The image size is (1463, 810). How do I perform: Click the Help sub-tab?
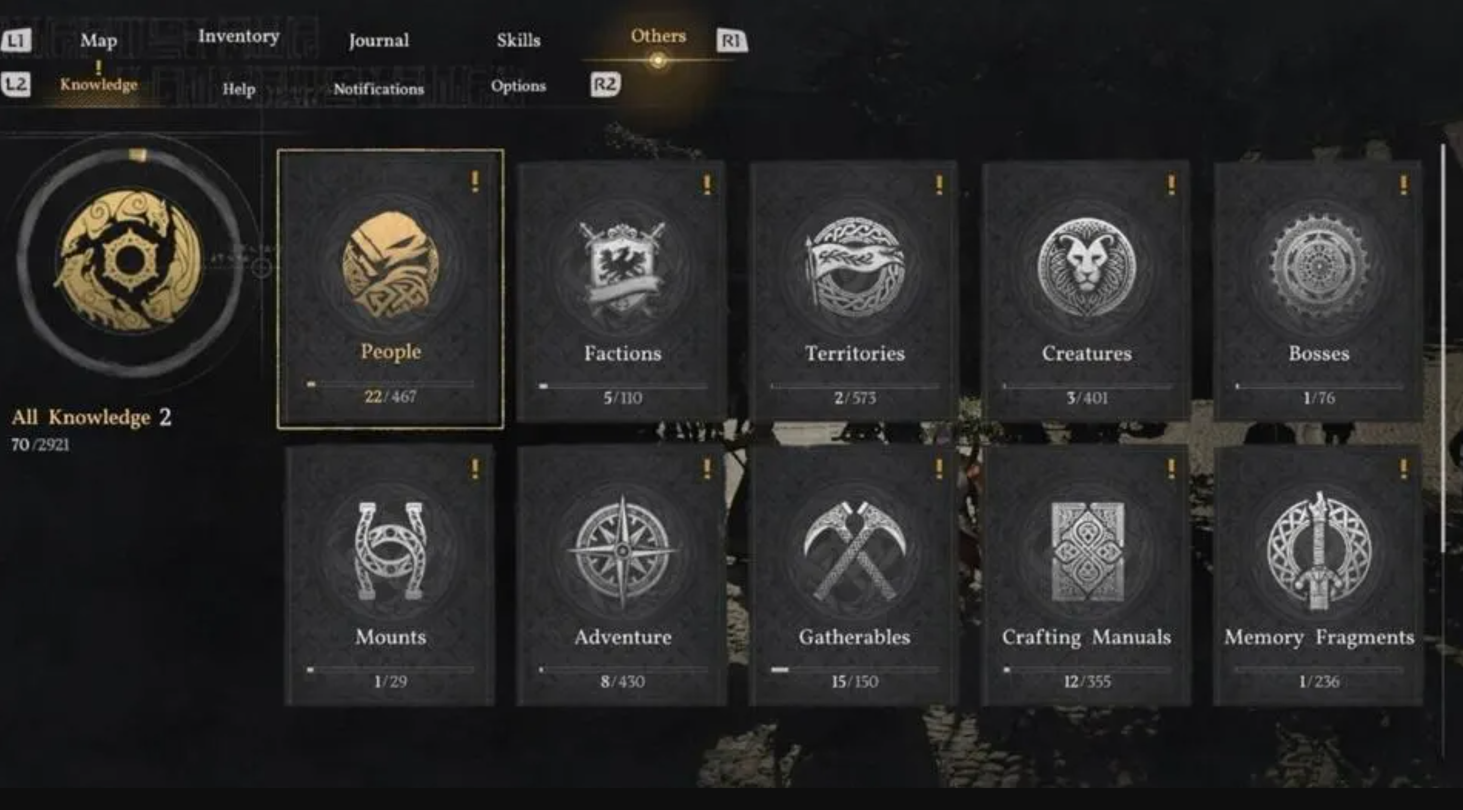239,89
